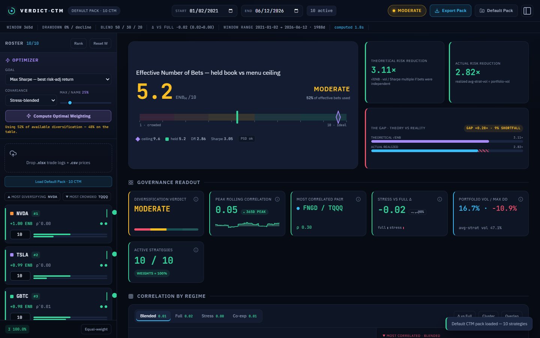Click the two-dot indicator on the TSLA card
This screenshot has height=338, width=540.
pos(103,266)
